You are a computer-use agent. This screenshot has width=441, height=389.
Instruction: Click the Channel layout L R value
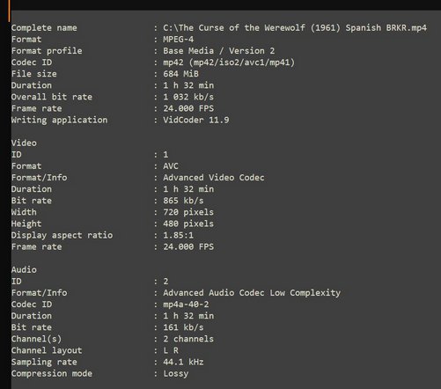171,350
